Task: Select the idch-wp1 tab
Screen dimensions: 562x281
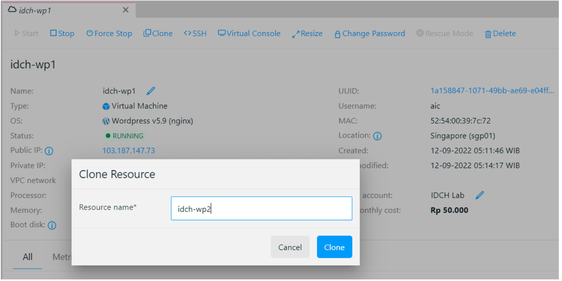Action: (x=36, y=10)
